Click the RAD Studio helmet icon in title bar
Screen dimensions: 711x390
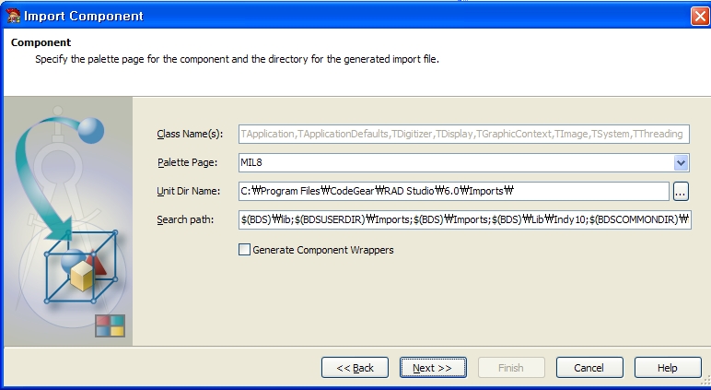[11, 16]
